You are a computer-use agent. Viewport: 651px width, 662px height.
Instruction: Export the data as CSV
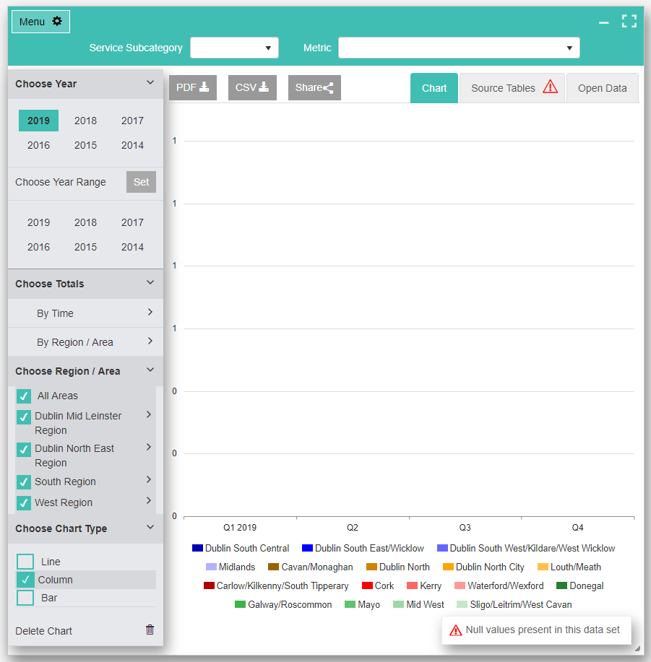click(x=252, y=87)
